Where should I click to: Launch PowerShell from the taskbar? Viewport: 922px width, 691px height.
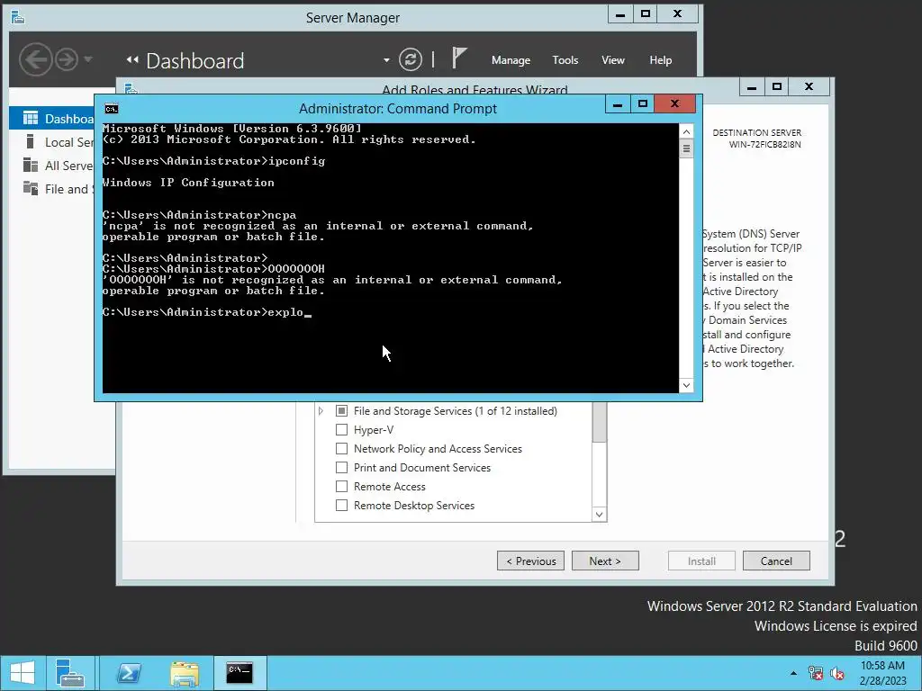tap(129, 673)
